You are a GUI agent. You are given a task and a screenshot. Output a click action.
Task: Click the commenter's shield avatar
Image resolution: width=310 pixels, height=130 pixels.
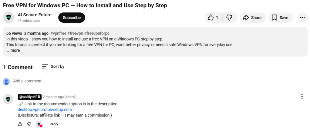pos(8,99)
